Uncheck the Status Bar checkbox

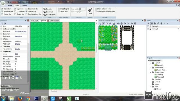[x=2, y=9]
